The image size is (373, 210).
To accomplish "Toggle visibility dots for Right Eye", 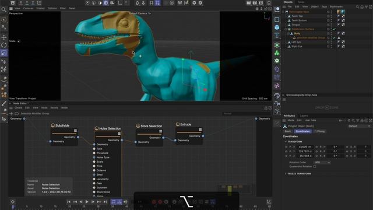I will (331, 47).
